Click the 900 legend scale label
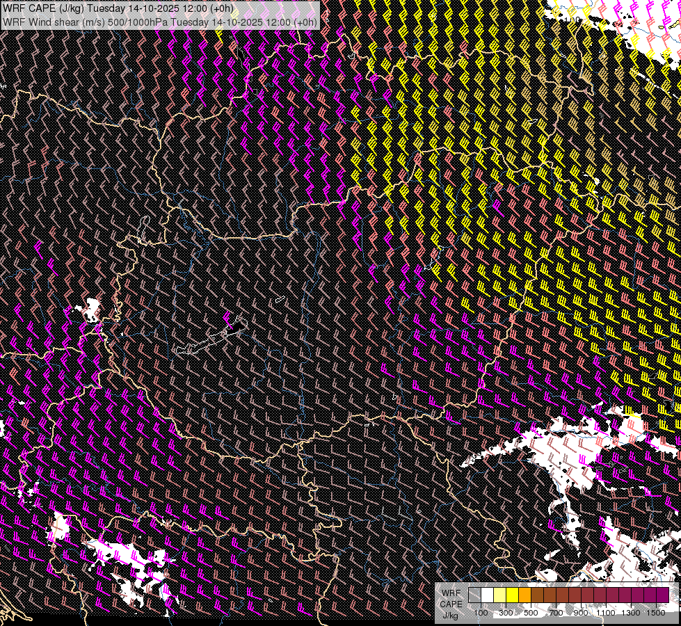This screenshot has width=681, height=626. click(580, 613)
